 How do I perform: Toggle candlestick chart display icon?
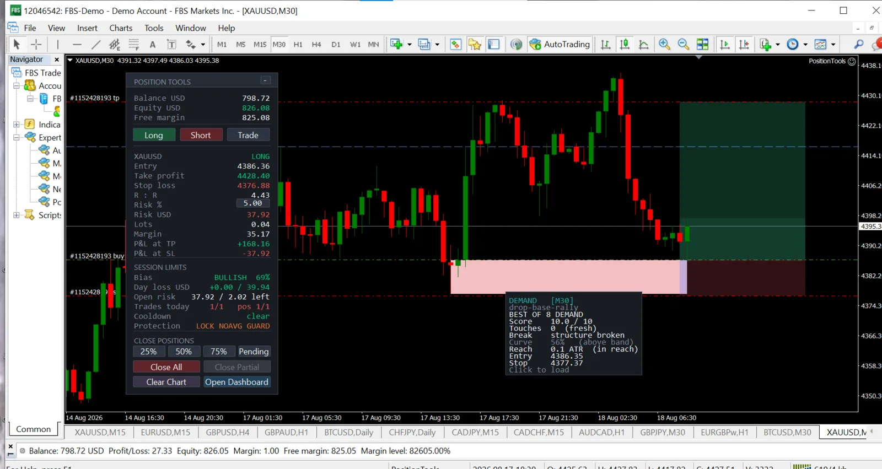pyautogui.click(x=625, y=44)
